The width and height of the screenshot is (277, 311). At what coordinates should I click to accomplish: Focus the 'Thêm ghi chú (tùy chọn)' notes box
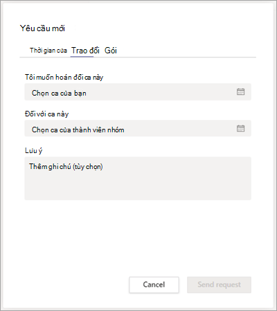(x=138, y=178)
